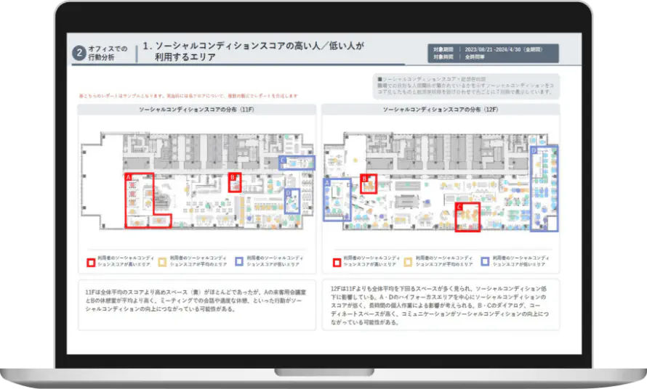Click red high-score legend swatch under 11F
This screenshot has height=389, width=647.
(x=90, y=261)
